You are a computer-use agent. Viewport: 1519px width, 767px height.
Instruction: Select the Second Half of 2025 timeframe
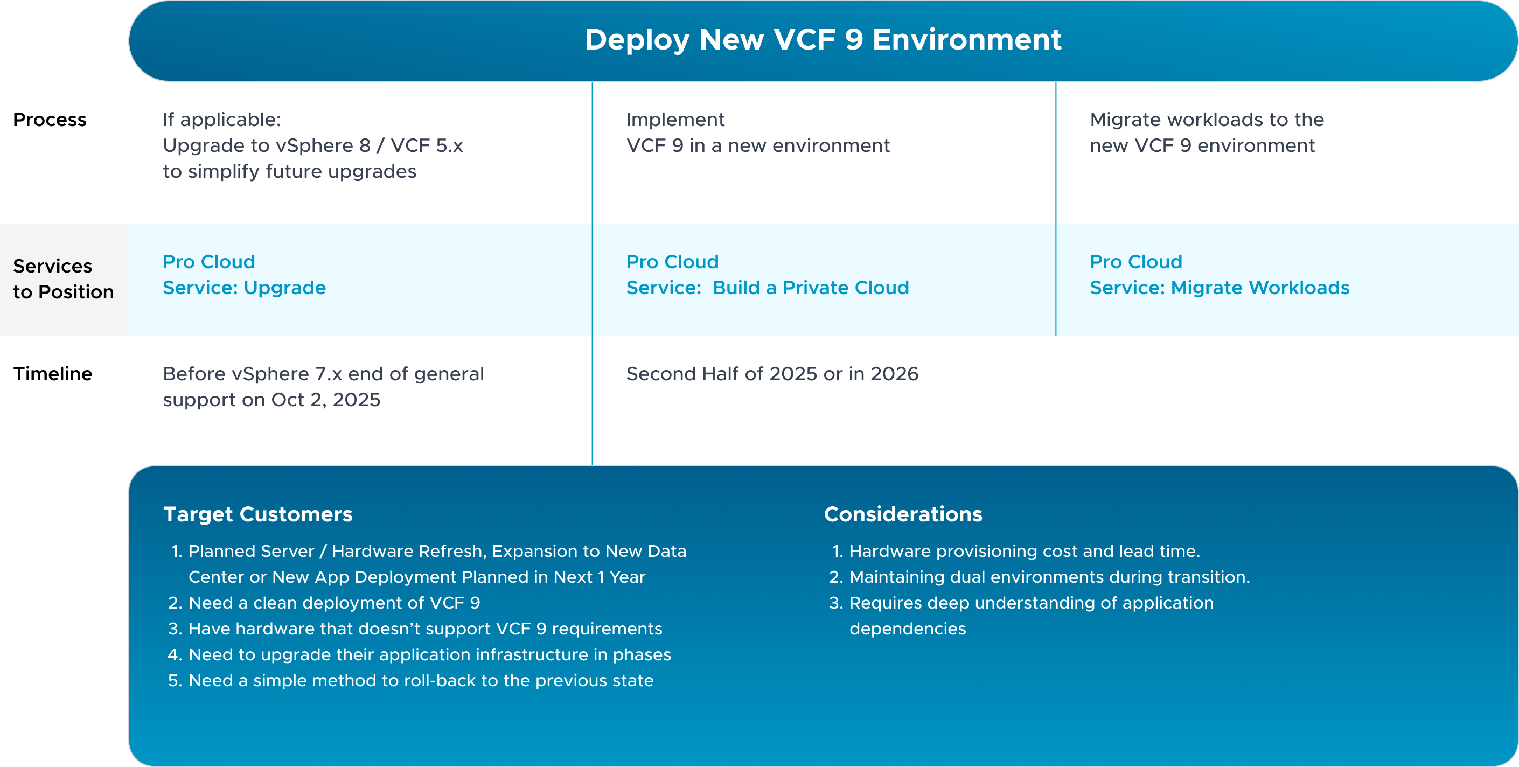click(771, 374)
